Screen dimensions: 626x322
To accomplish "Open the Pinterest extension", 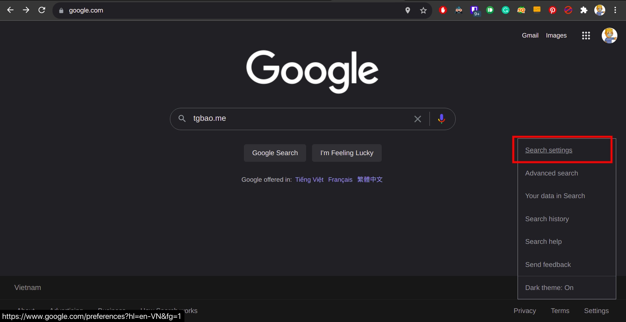I will [x=552, y=11].
